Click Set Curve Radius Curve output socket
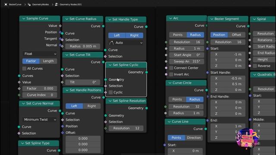The width and height of the screenshot is (276, 155). click(103, 26)
